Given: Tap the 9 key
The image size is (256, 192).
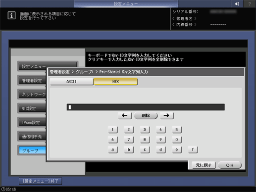Looking at the screenshot, I should [x=161, y=140].
